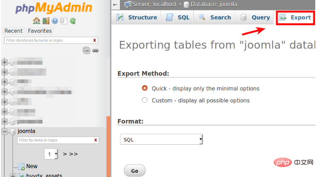Click the collapse all minus icon
Viewport: 318px width, 177px height.
coord(87,50)
